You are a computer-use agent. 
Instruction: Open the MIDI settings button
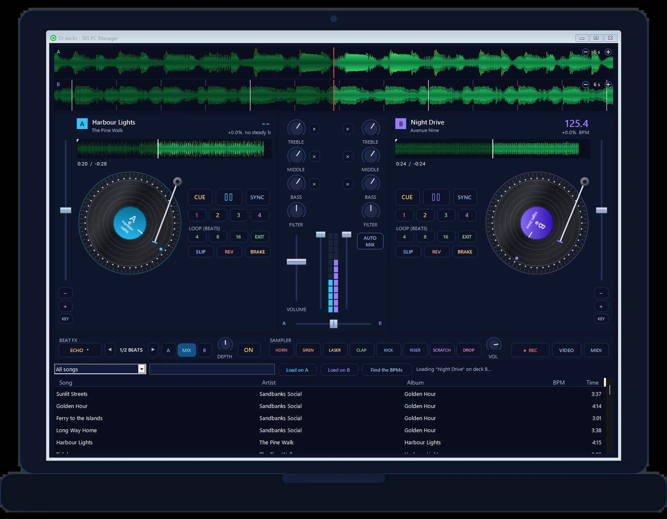596,350
